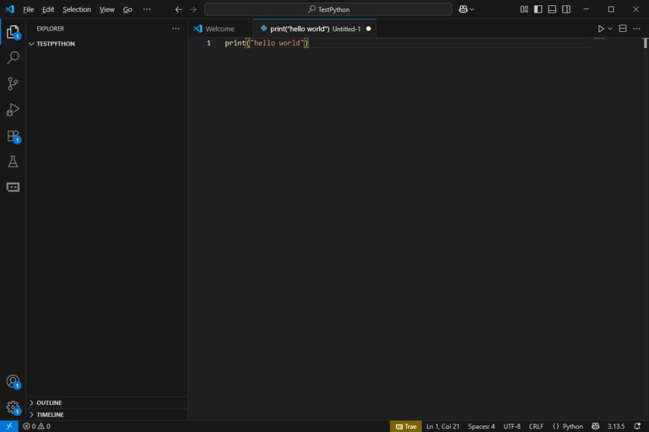
Task: Open the View menu
Action: click(107, 9)
